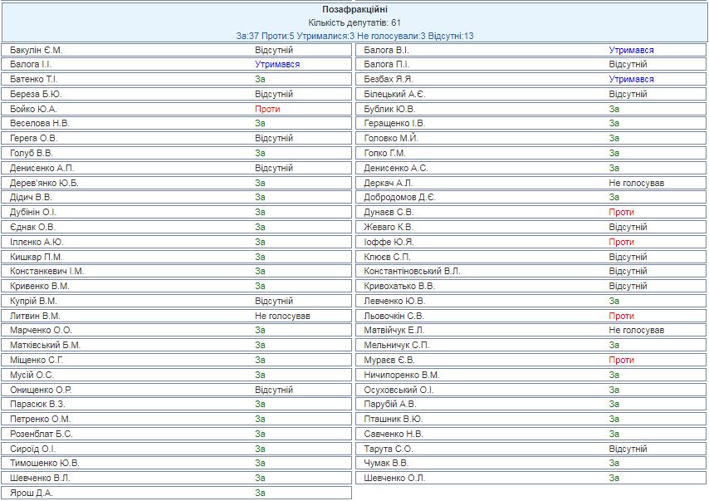Screen dimensions: 709x501
Task: Click the "Позафракційні" group header
Action: (354, 9)
